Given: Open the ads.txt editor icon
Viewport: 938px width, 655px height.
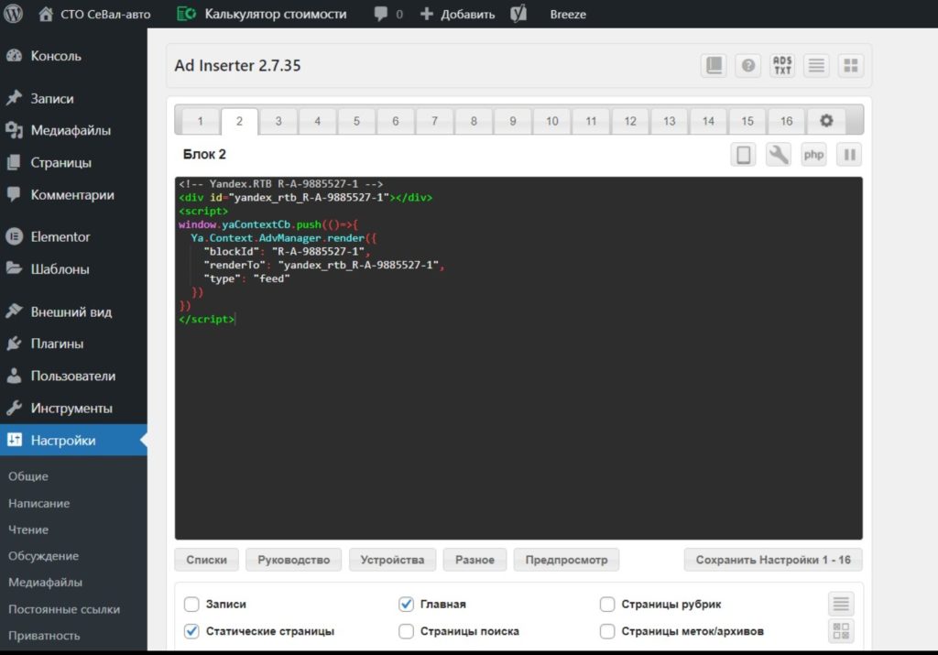Looking at the screenshot, I should click(x=782, y=65).
